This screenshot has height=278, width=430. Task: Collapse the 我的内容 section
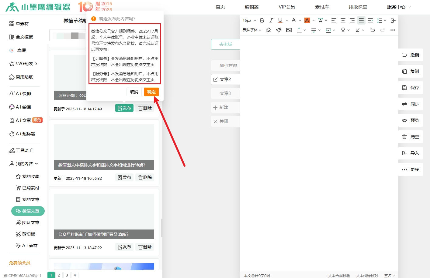pyautogui.click(x=24, y=164)
